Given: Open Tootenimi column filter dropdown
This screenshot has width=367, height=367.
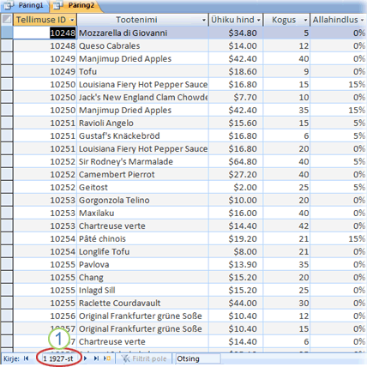Looking at the screenshot, I should tap(204, 20).
